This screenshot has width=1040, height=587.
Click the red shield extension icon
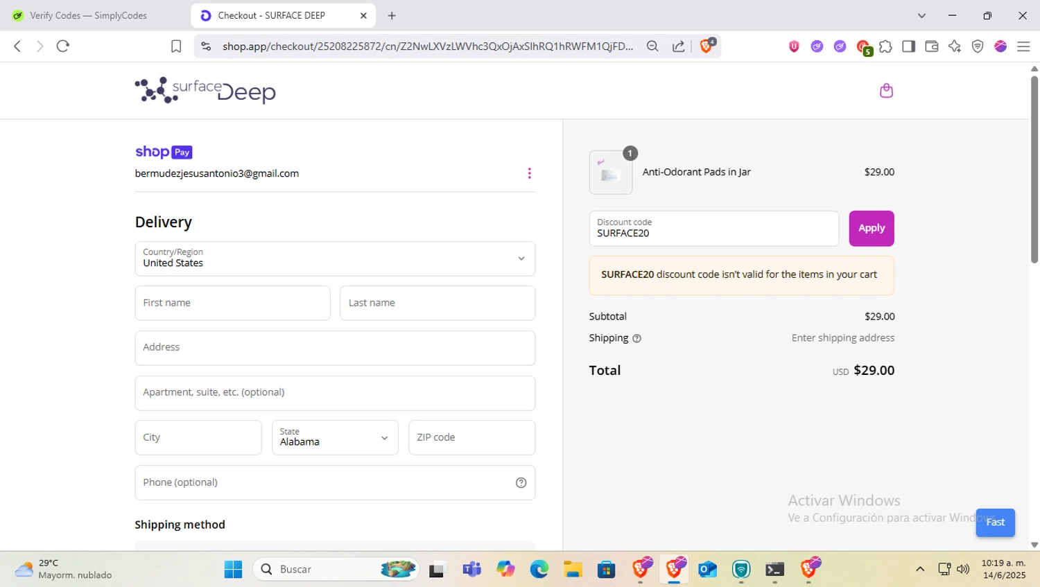tap(794, 46)
